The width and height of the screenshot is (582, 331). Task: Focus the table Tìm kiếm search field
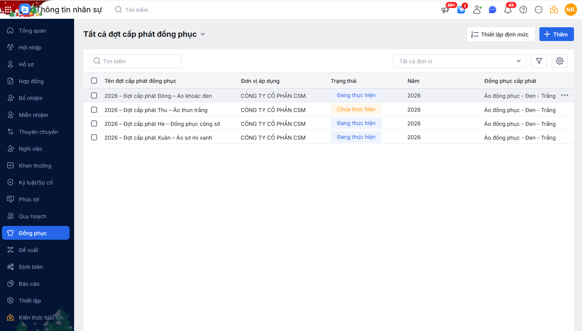pos(136,61)
